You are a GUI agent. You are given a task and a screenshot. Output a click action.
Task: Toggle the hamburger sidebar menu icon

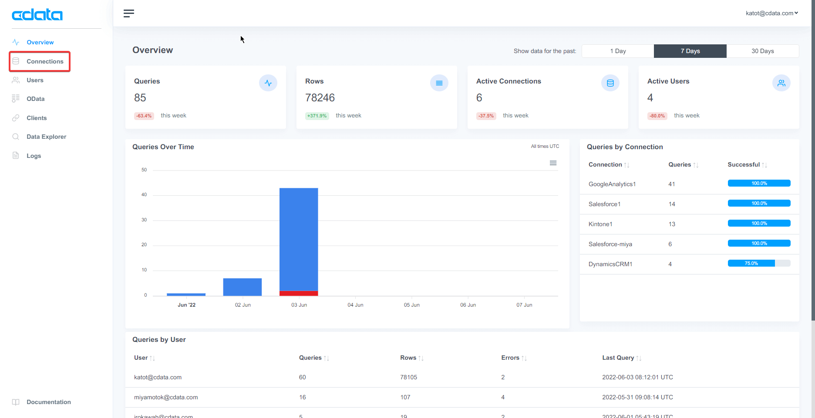[128, 13]
